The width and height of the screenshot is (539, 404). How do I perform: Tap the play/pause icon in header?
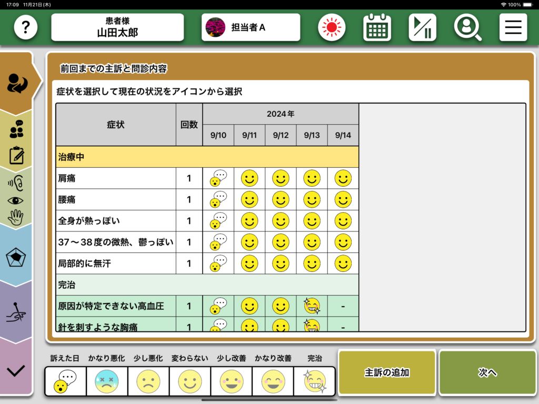pyautogui.click(x=422, y=27)
